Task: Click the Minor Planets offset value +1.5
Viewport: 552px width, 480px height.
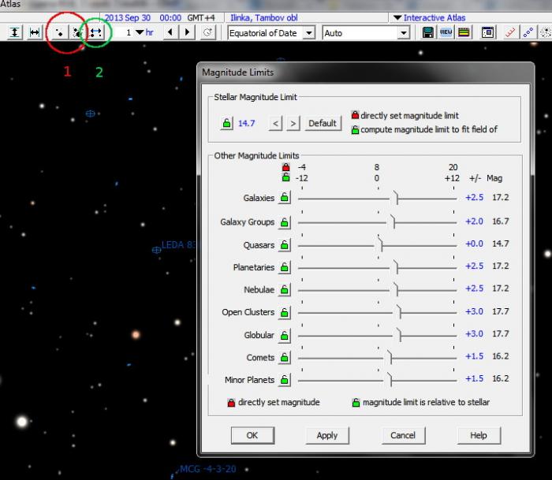Action: (474, 378)
